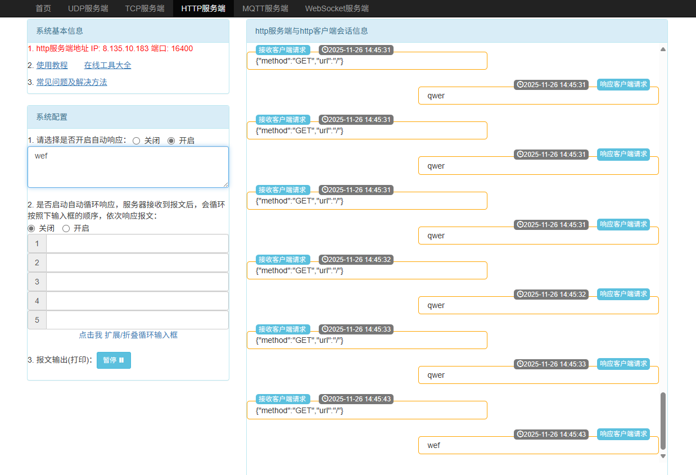
Task: Focus loop response input field 3
Action: pos(137,282)
